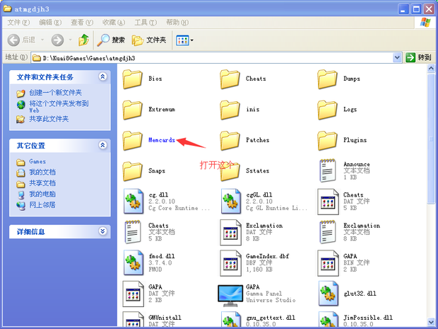Open the Memcards folder
Screen dimensions: 438x329
[134, 140]
